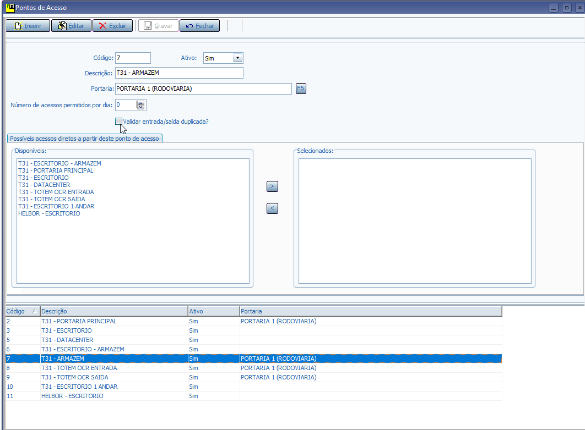The width and height of the screenshot is (585, 430).
Task: Click the Descrição input field
Action: click(x=179, y=73)
